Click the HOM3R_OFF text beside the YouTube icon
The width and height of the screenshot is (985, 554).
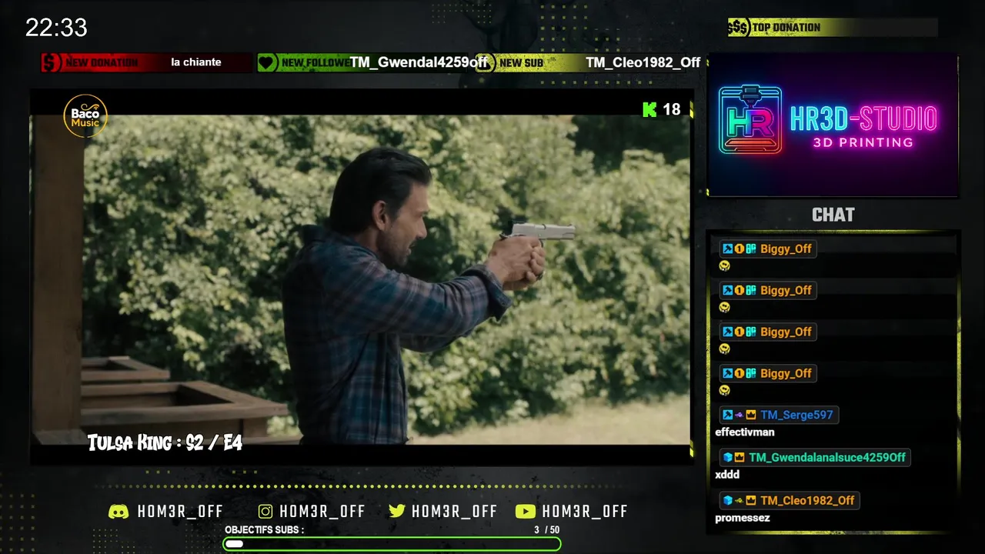[x=585, y=512]
